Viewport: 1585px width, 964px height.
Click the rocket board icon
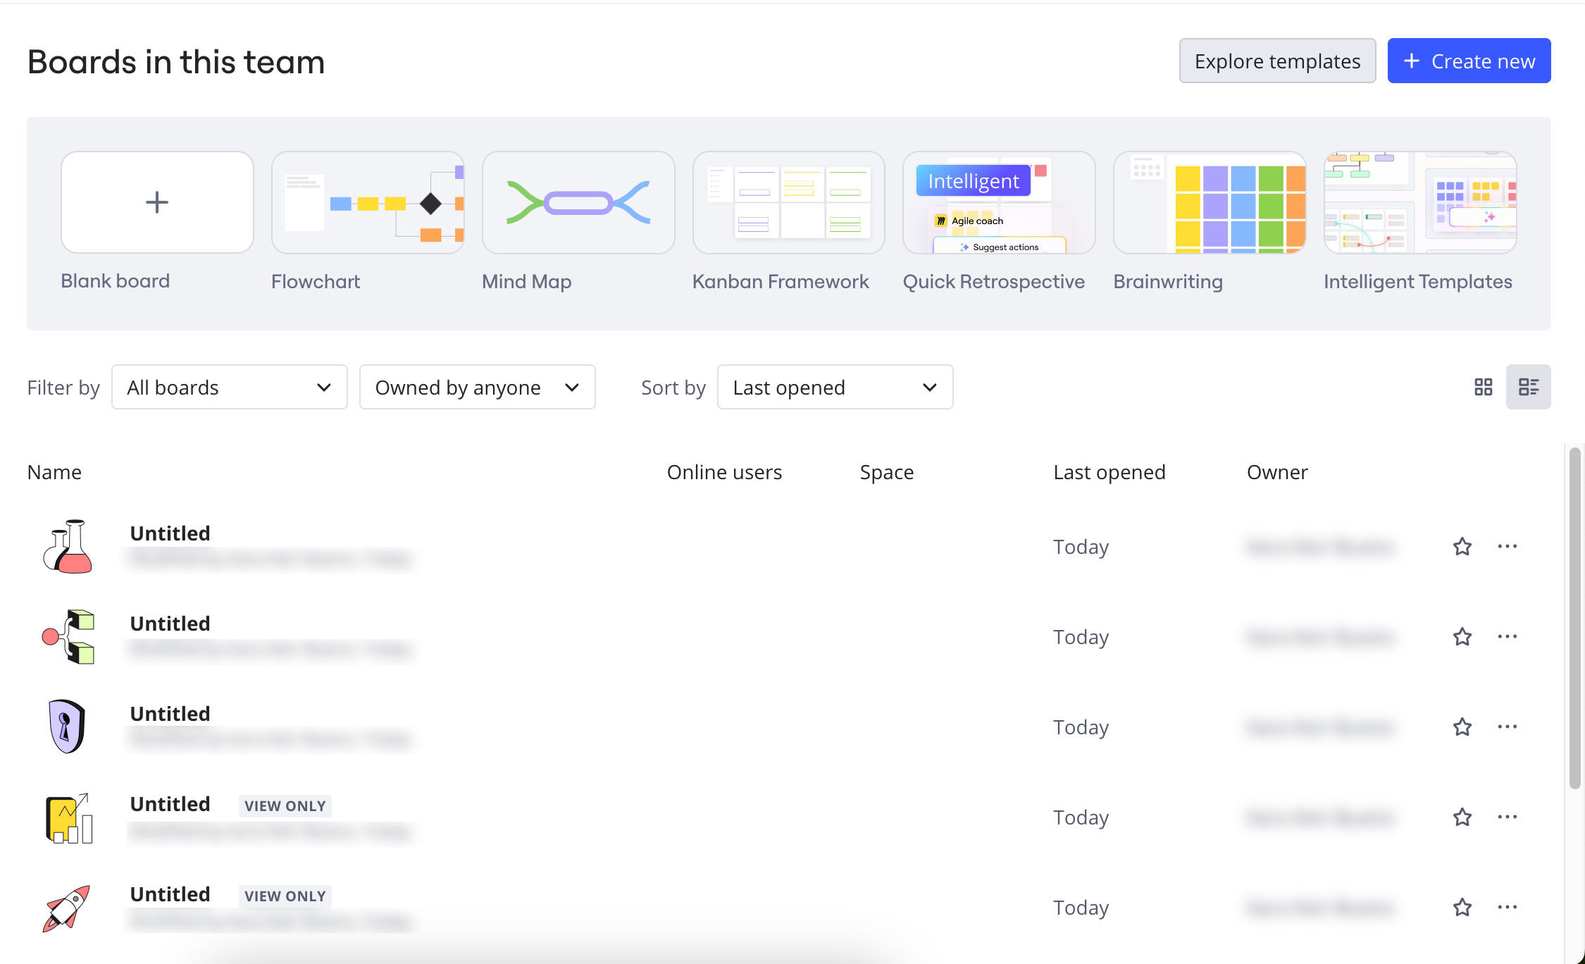point(68,908)
